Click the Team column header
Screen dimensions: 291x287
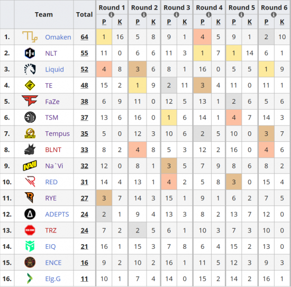click(x=44, y=14)
